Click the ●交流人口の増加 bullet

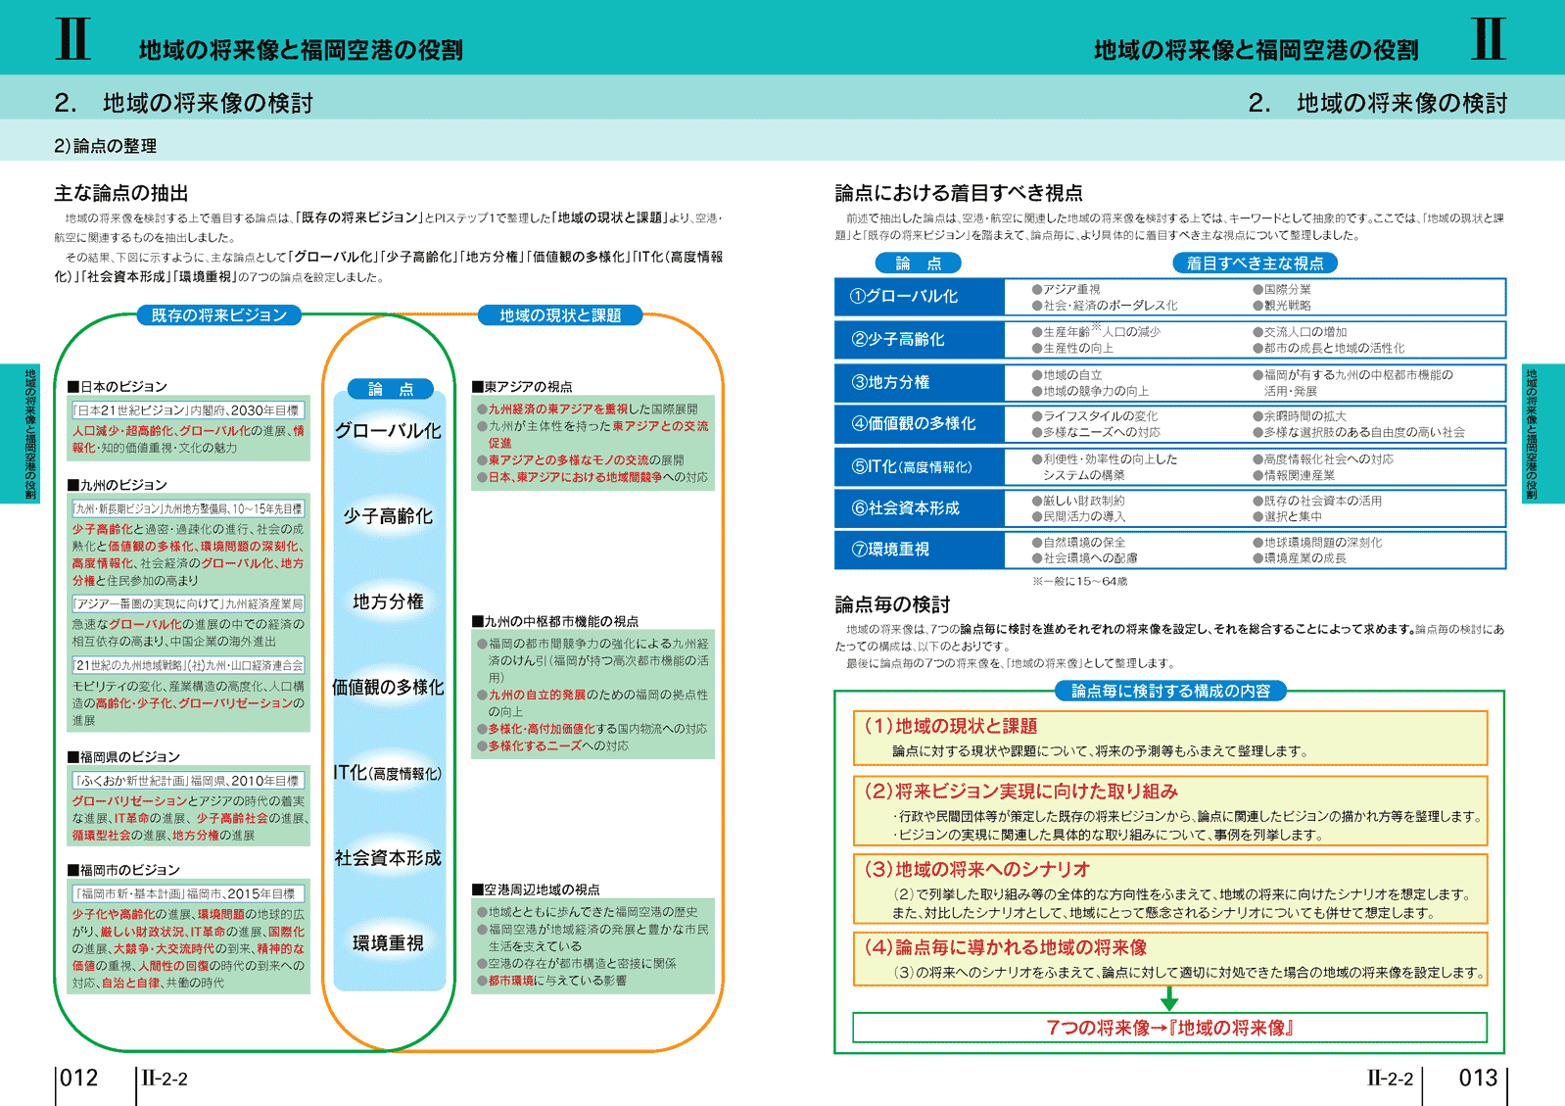[x=1300, y=332]
